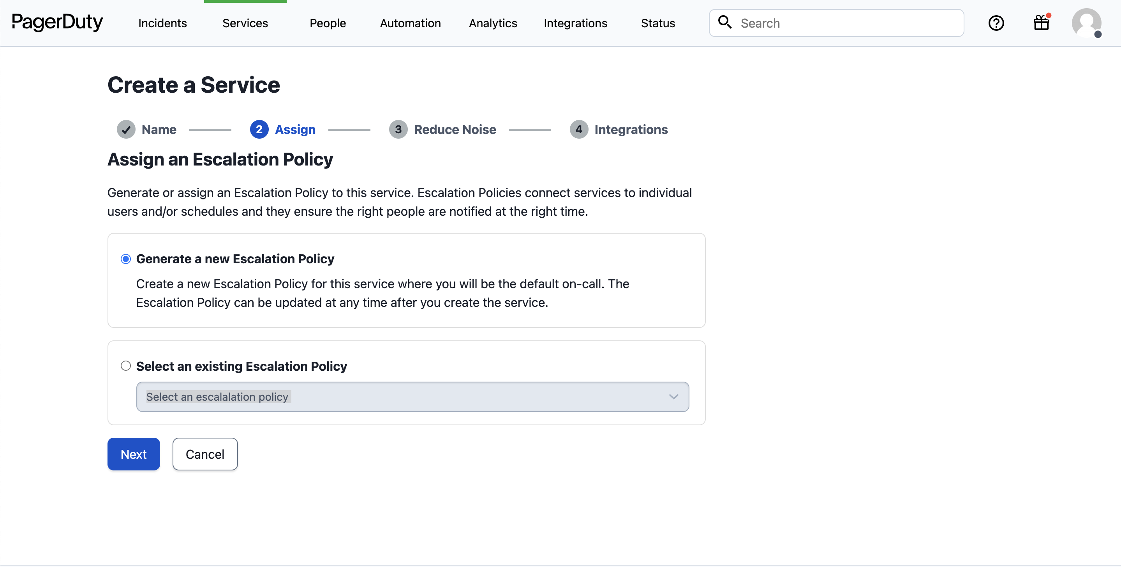Click the step 2 Assign circle
The width and height of the screenshot is (1121, 567).
pyautogui.click(x=259, y=129)
